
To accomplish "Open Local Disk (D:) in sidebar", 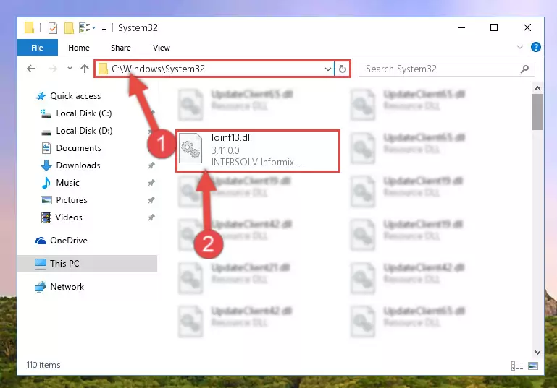I will 84,131.
